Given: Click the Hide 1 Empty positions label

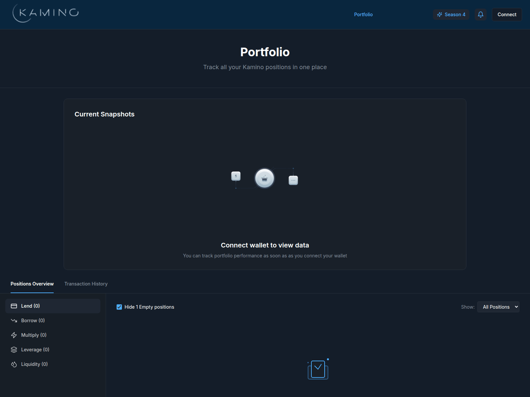Looking at the screenshot, I should tap(149, 307).
